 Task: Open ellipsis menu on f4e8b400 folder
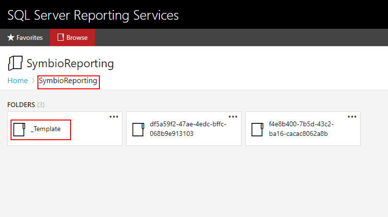tap(352, 117)
